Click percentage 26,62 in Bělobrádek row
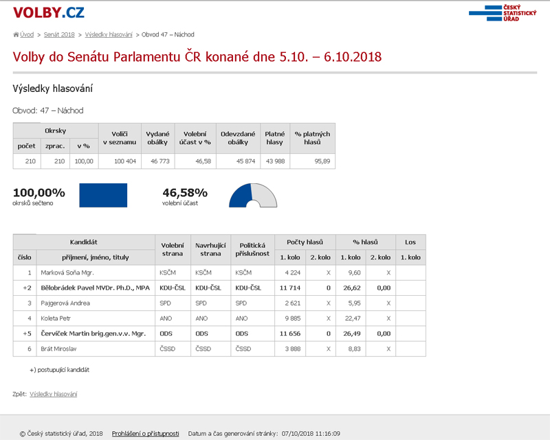550x440 pixels. (352, 288)
